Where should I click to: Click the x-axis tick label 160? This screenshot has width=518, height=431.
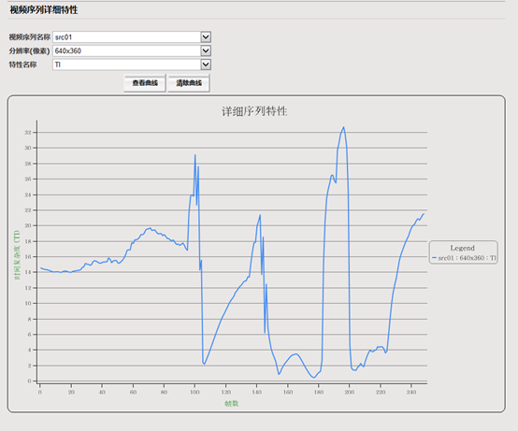[287, 392]
